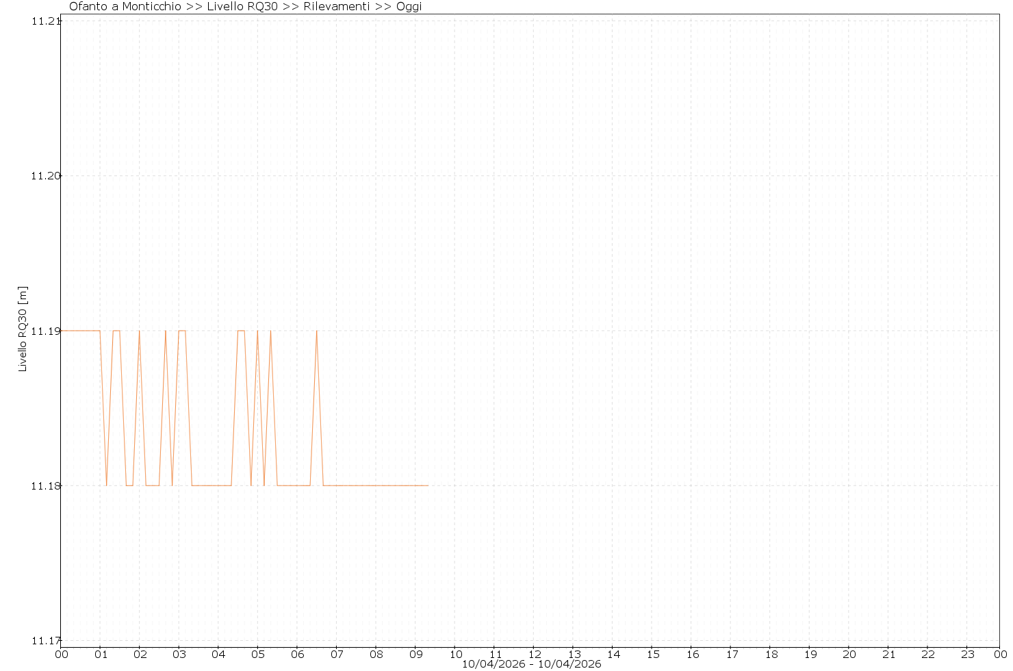Click the orange peak at hour 02
The image size is (1013, 671).
(139, 331)
